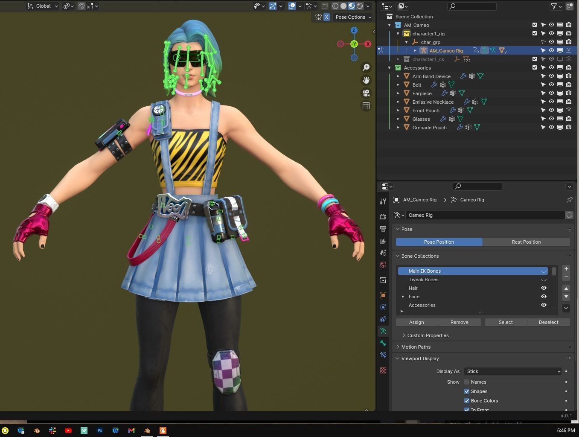Open the Object Constraints properties tab
The height and width of the screenshot is (437, 579).
click(383, 319)
